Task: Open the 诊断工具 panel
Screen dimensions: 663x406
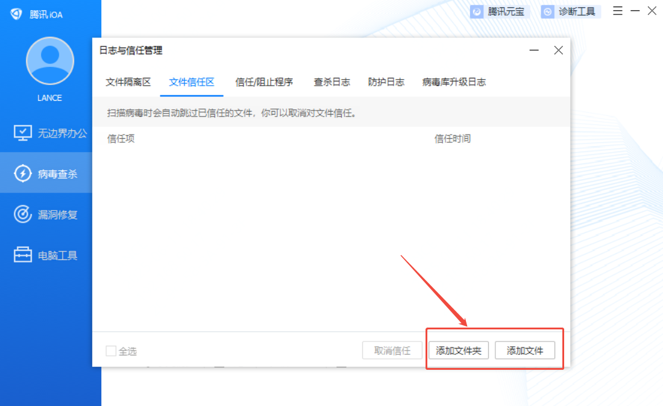Action: coord(570,11)
